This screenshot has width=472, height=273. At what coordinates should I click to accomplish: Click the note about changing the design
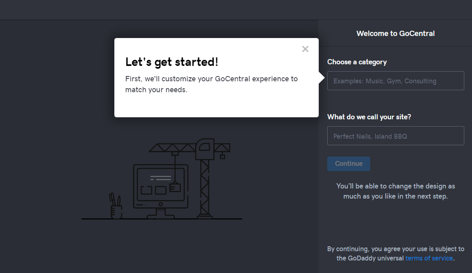(x=395, y=191)
